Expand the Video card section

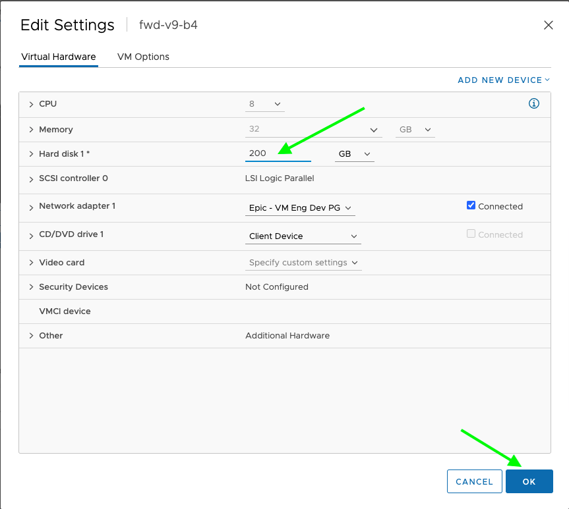click(x=31, y=263)
